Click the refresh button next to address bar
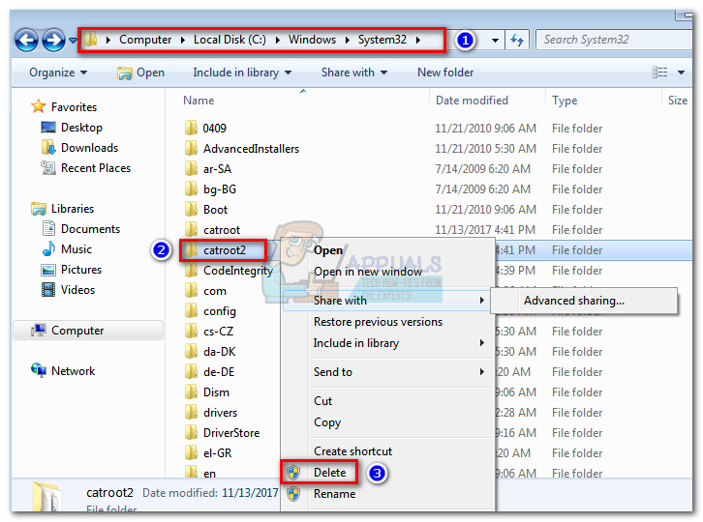This screenshot has width=703, height=522. point(517,41)
